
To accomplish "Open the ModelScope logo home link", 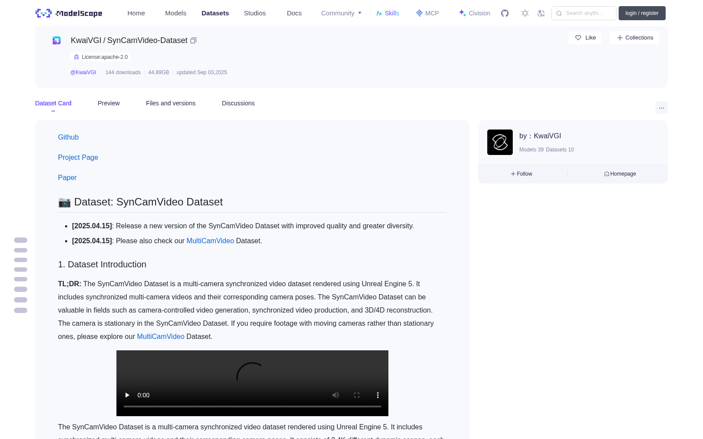I will click(69, 13).
